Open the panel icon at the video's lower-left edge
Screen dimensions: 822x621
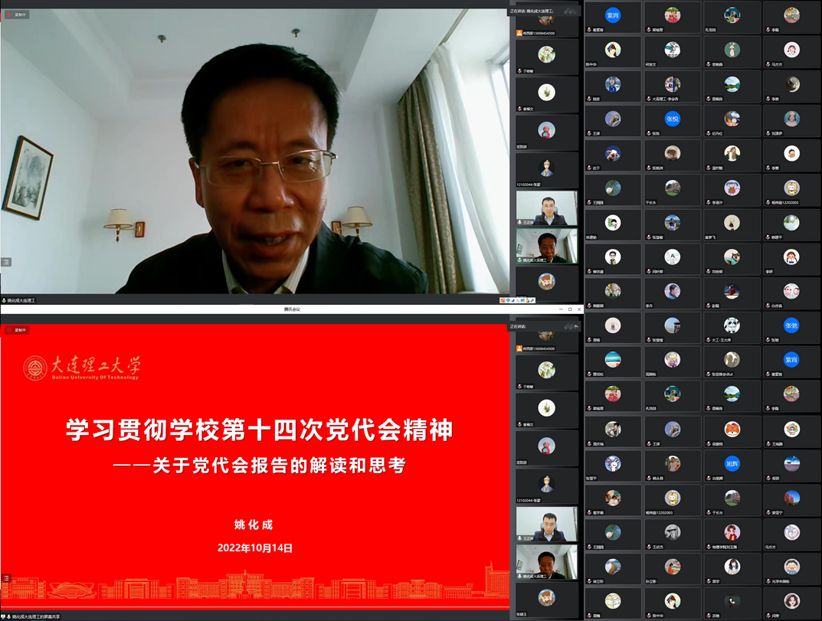click(x=6, y=262)
